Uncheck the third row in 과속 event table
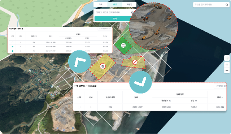 point(13,51)
